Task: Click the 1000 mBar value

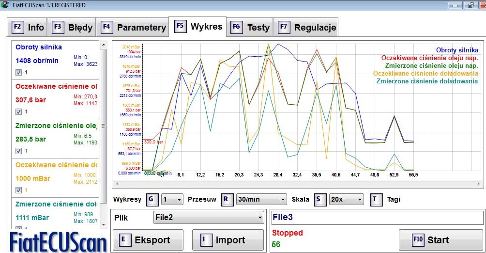Action: coord(33,178)
